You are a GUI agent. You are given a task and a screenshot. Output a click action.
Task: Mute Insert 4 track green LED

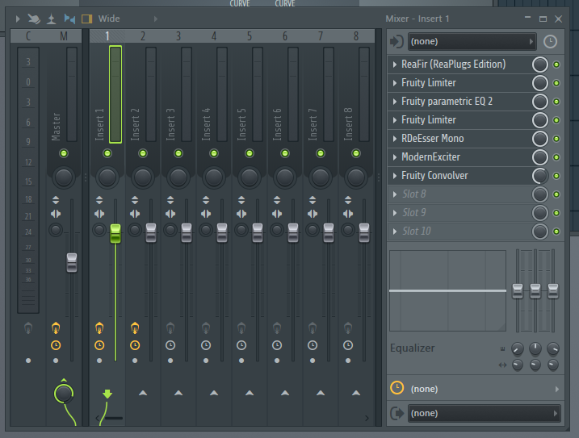tap(214, 153)
